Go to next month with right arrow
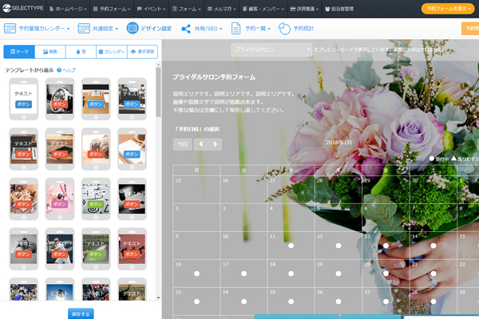This screenshot has height=319, width=479. (x=216, y=144)
